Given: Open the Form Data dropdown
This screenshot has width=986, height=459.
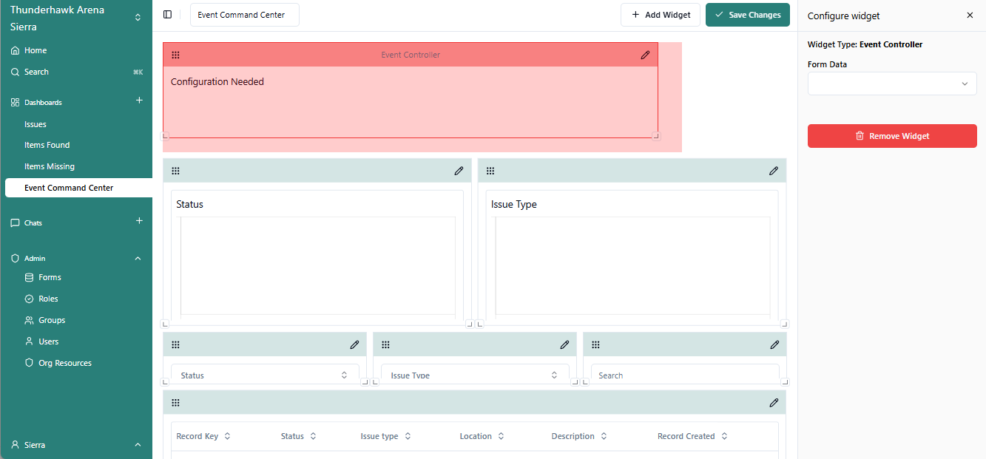Looking at the screenshot, I should pos(892,84).
